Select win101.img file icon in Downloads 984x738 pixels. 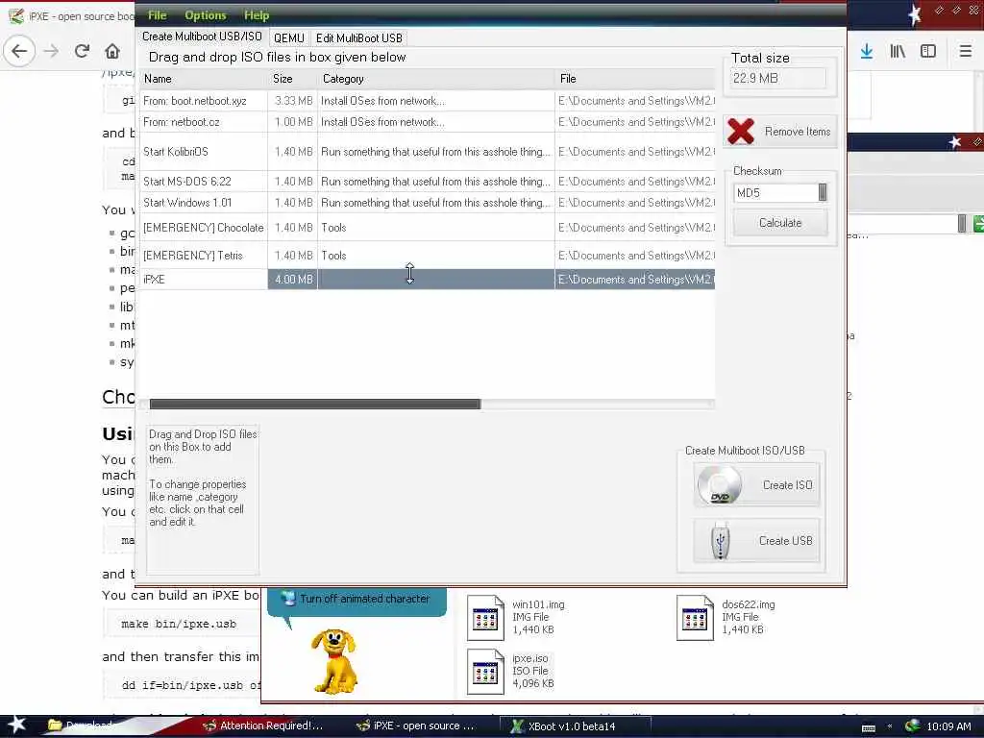(x=485, y=618)
